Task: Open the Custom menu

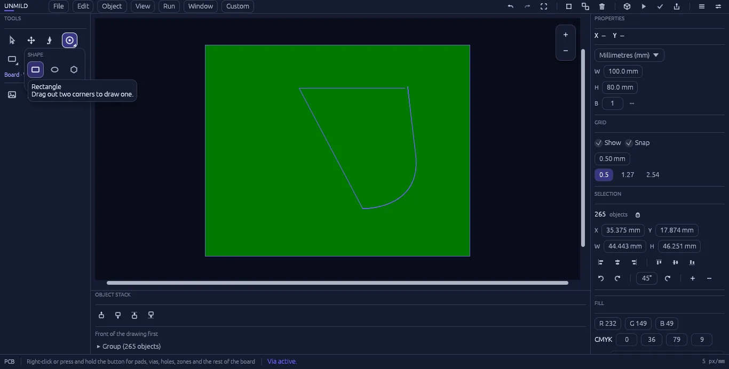Action: pyautogui.click(x=237, y=6)
